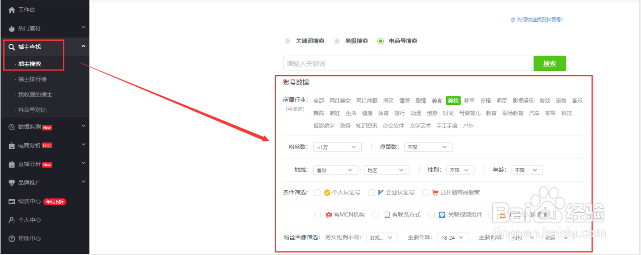This screenshot has width=641, height=255.
Task: Open the 点赞数 dropdown
Action: tap(428, 147)
